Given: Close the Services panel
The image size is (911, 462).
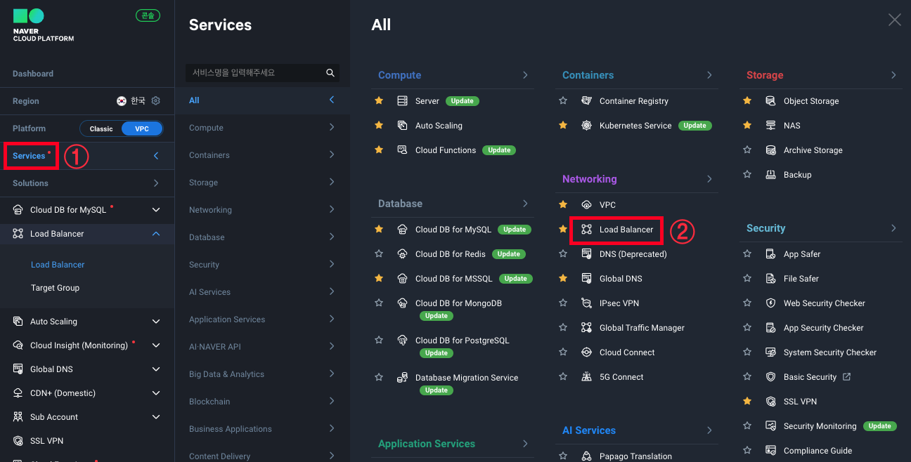Looking at the screenshot, I should 894,20.
